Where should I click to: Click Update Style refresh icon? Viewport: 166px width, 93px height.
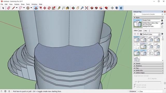[x=162, y=27]
